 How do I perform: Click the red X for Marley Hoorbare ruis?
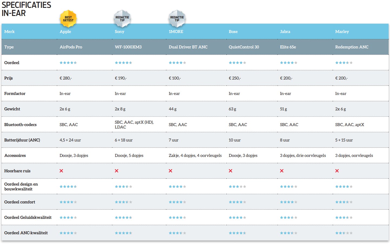(x=337, y=171)
